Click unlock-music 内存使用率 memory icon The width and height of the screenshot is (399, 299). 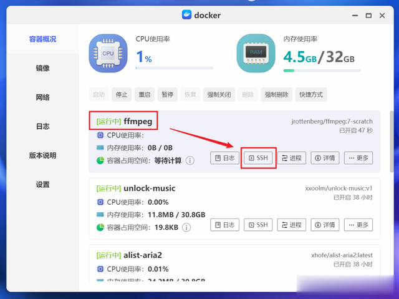[100, 215]
